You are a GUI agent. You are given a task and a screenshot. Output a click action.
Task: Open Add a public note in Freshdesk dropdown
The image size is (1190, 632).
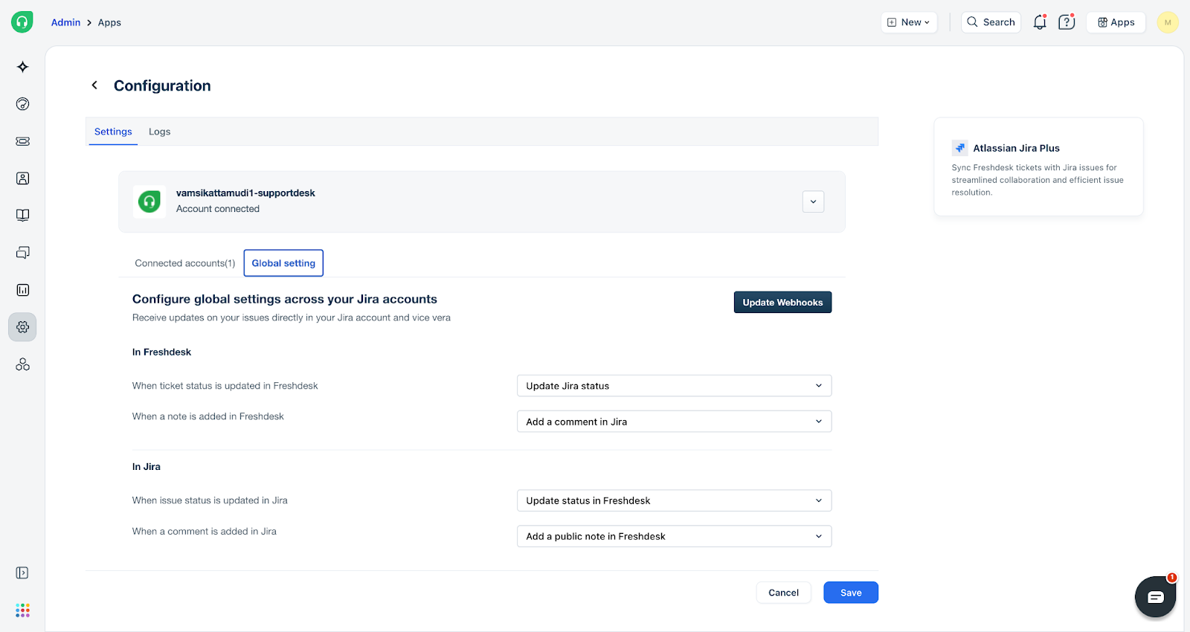pos(674,536)
